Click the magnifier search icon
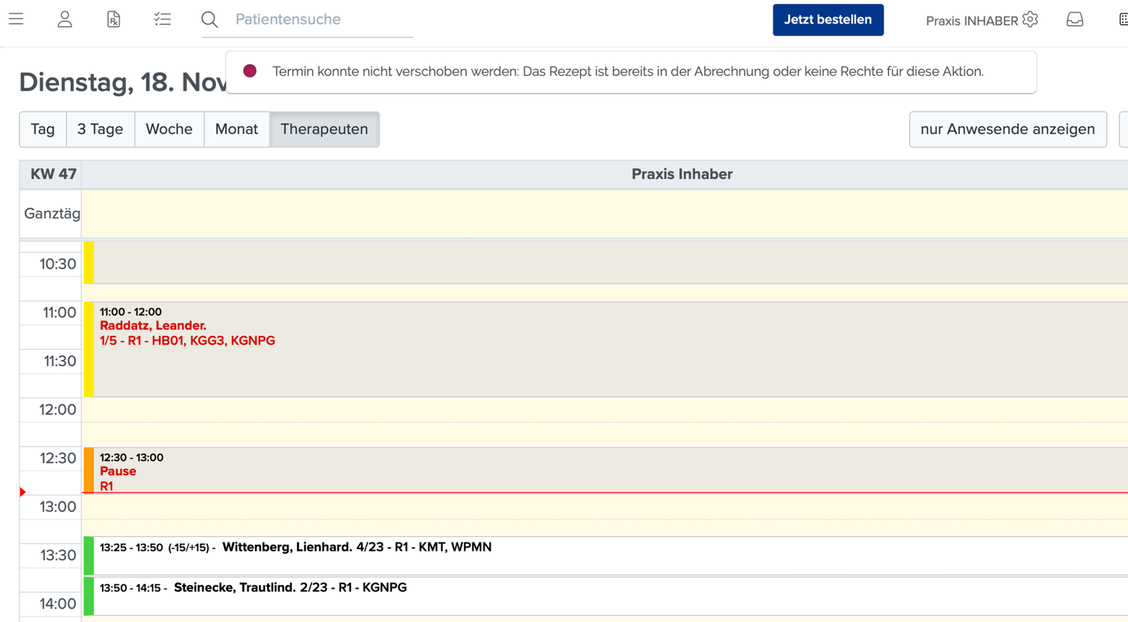Screen dimensions: 1128x622 point(210,20)
